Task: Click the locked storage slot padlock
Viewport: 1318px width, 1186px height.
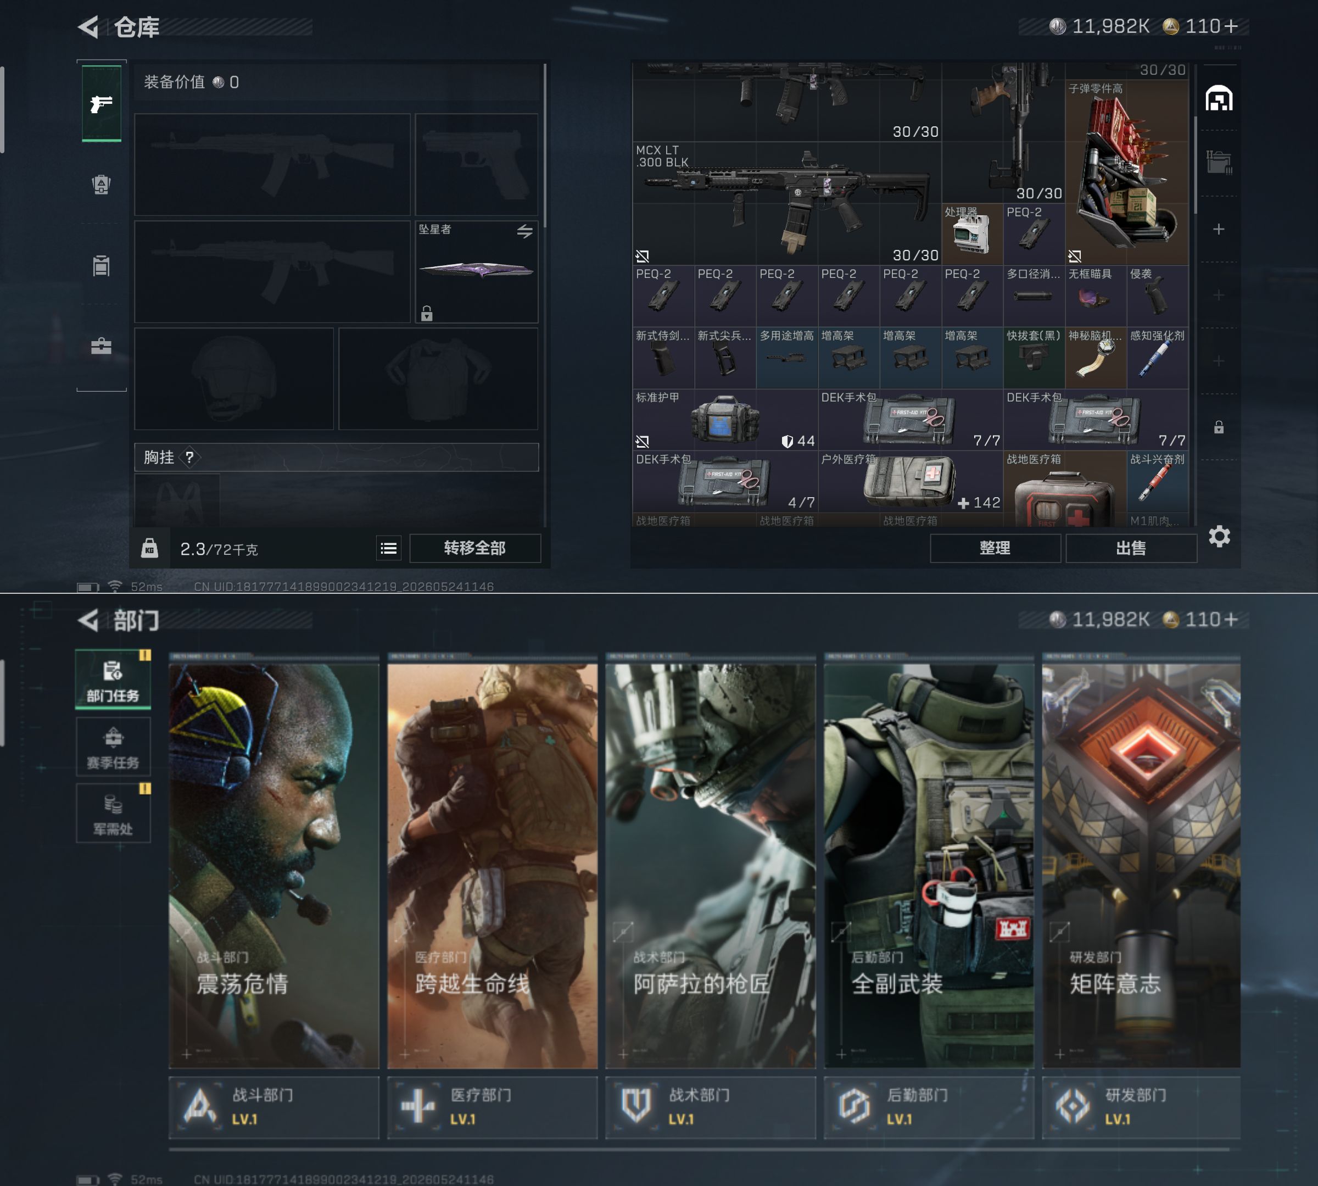Action: click(1219, 427)
